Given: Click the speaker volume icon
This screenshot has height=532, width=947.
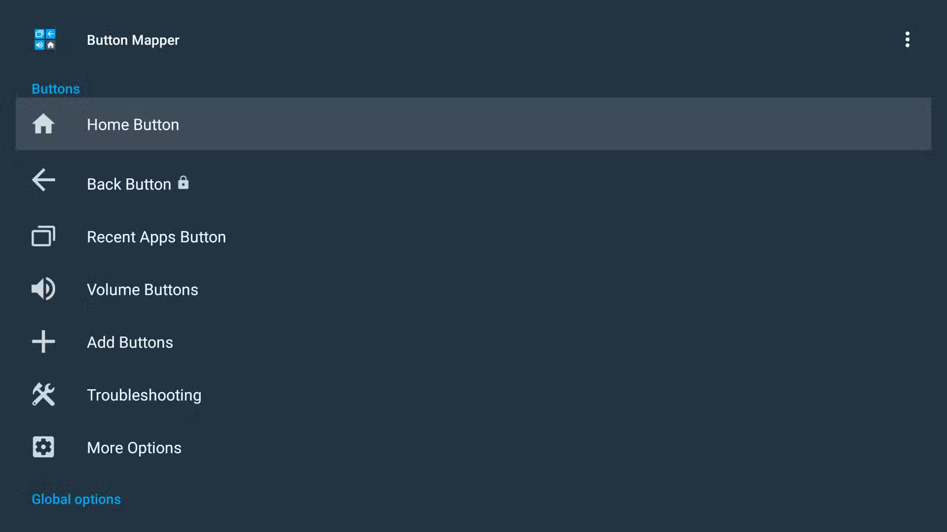Looking at the screenshot, I should [x=43, y=289].
